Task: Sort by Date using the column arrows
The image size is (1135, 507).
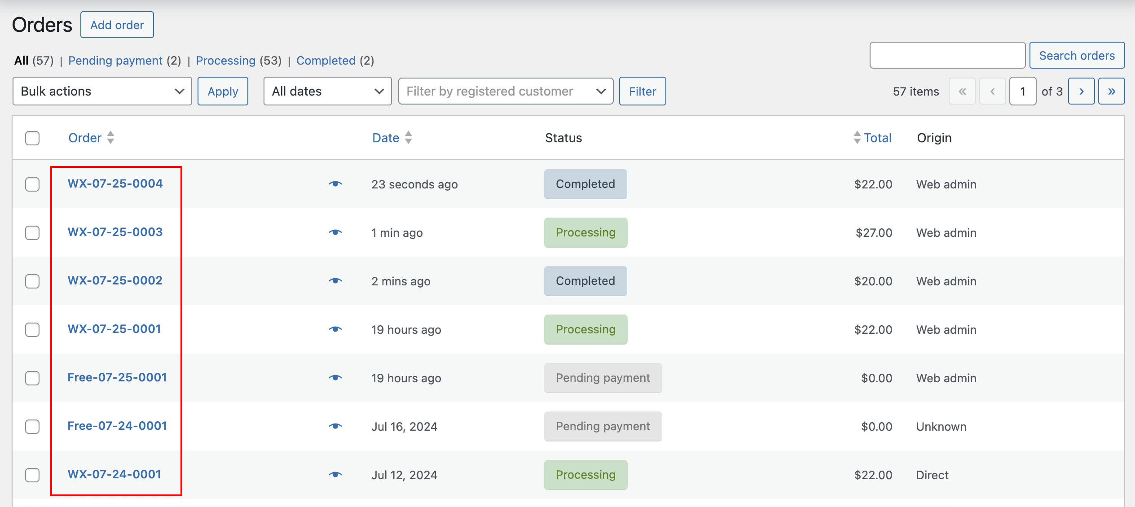Action: tap(408, 138)
